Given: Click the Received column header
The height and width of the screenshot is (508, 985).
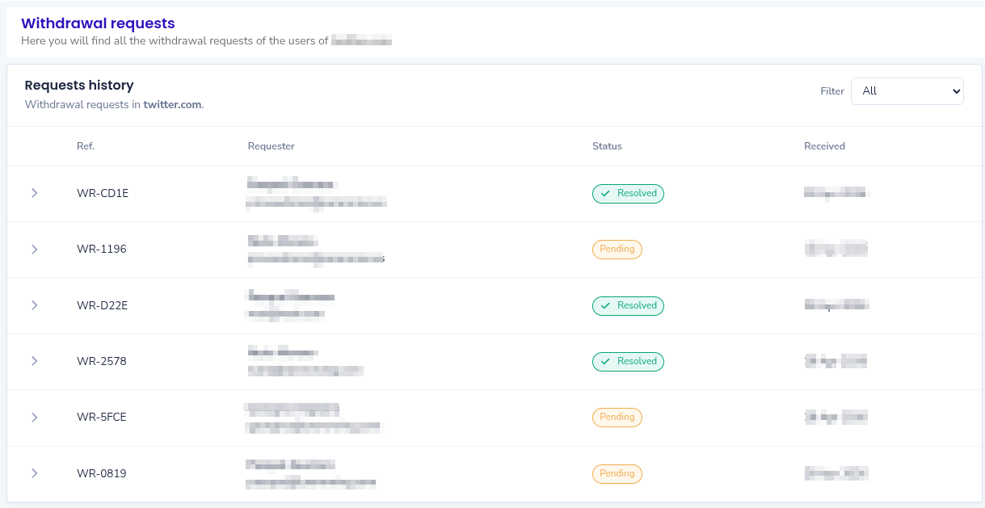Looking at the screenshot, I should tap(824, 145).
